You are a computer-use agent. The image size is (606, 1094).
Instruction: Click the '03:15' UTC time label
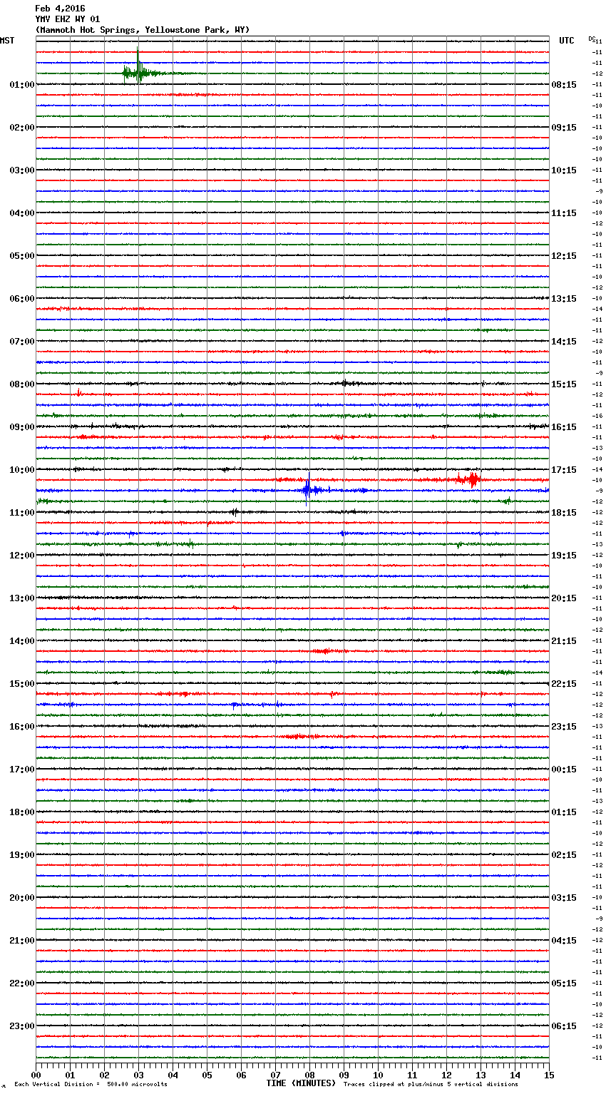pos(564,898)
